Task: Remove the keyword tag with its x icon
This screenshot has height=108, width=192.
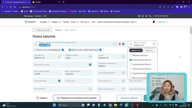Action: coord(49,45)
